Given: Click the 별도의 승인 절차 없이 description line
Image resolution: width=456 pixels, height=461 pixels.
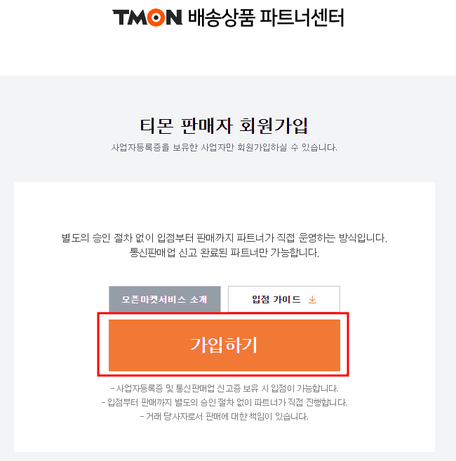Looking at the screenshot, I should pos(224,238).
